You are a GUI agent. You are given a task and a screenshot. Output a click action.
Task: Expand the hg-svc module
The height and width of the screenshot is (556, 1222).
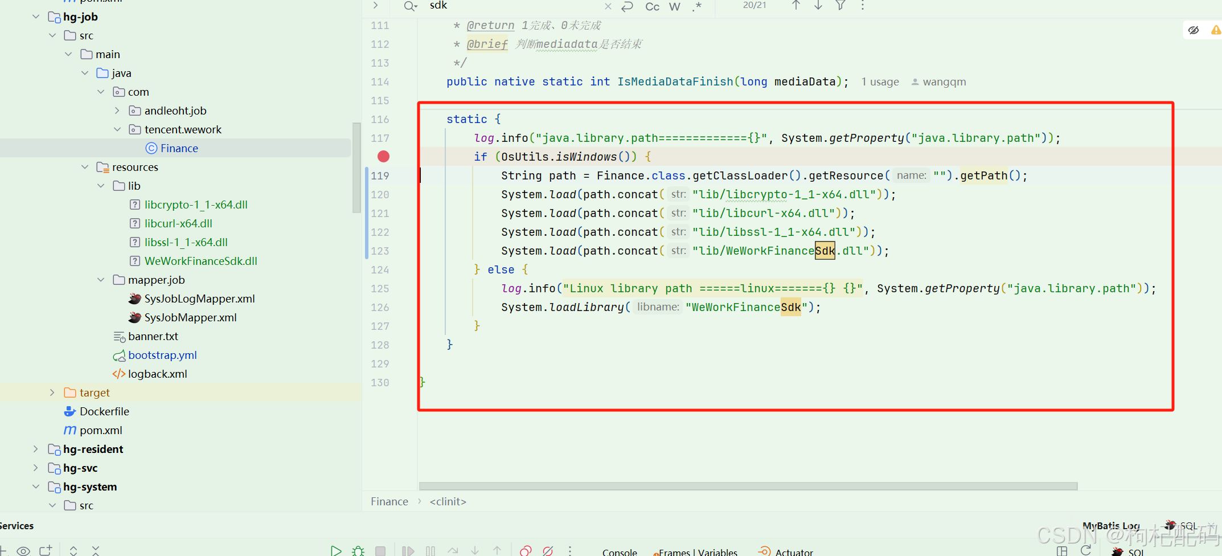36,468
